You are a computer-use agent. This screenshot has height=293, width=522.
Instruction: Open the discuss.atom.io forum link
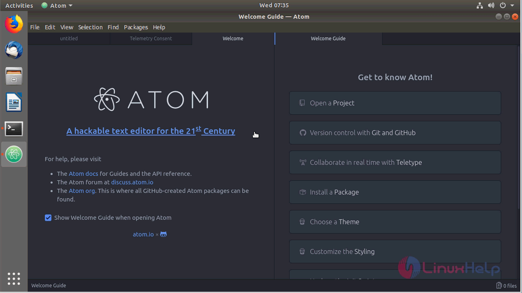[x=132, y=182]
